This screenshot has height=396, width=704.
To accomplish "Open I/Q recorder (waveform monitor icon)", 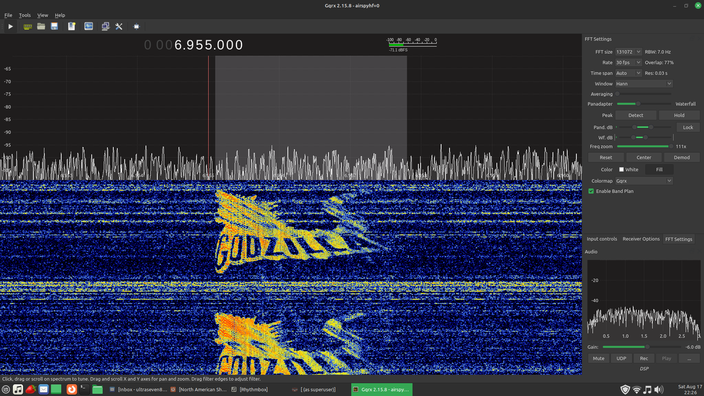I will click(89, 26).
